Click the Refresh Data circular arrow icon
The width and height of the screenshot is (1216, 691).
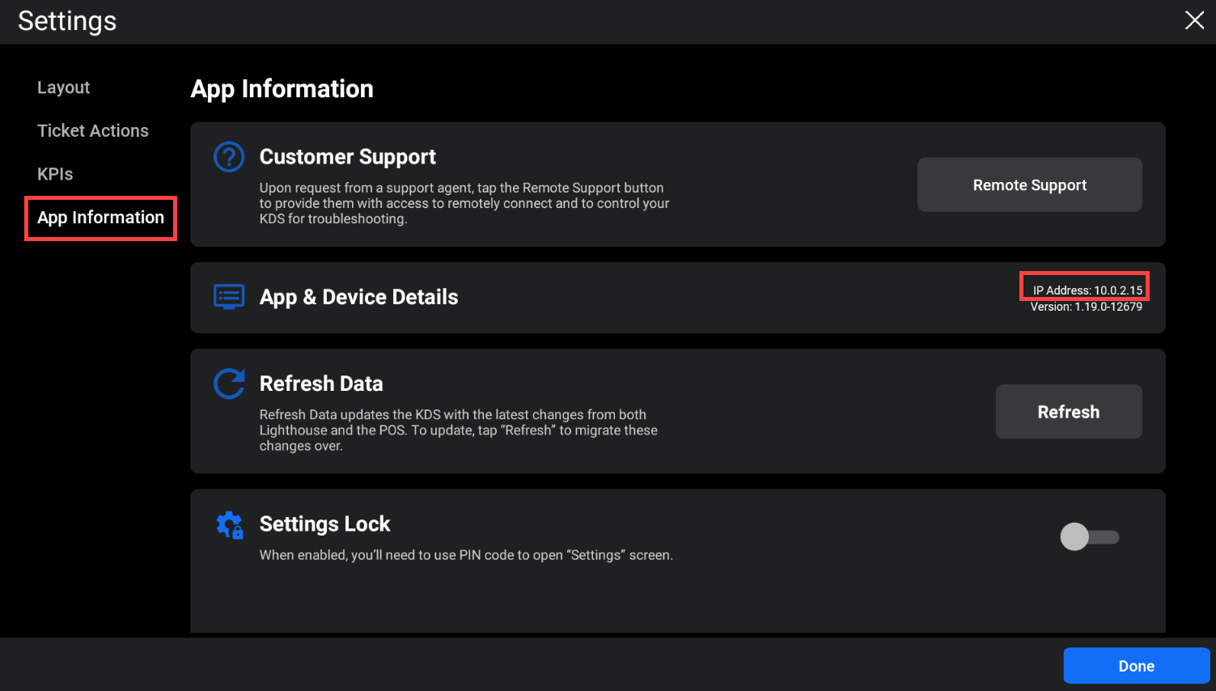[229, 384]
